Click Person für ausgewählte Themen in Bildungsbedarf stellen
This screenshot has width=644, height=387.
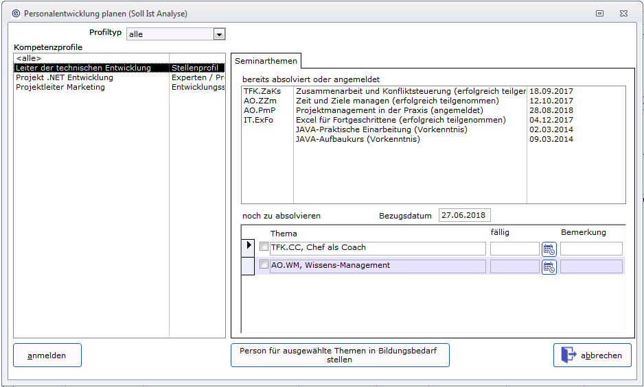click(340, 355)
